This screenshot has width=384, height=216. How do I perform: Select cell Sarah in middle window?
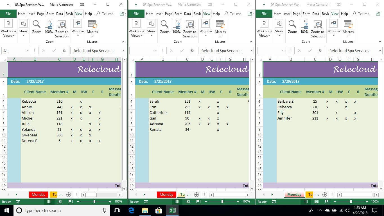pyautogui.click(x=163, y=101)
